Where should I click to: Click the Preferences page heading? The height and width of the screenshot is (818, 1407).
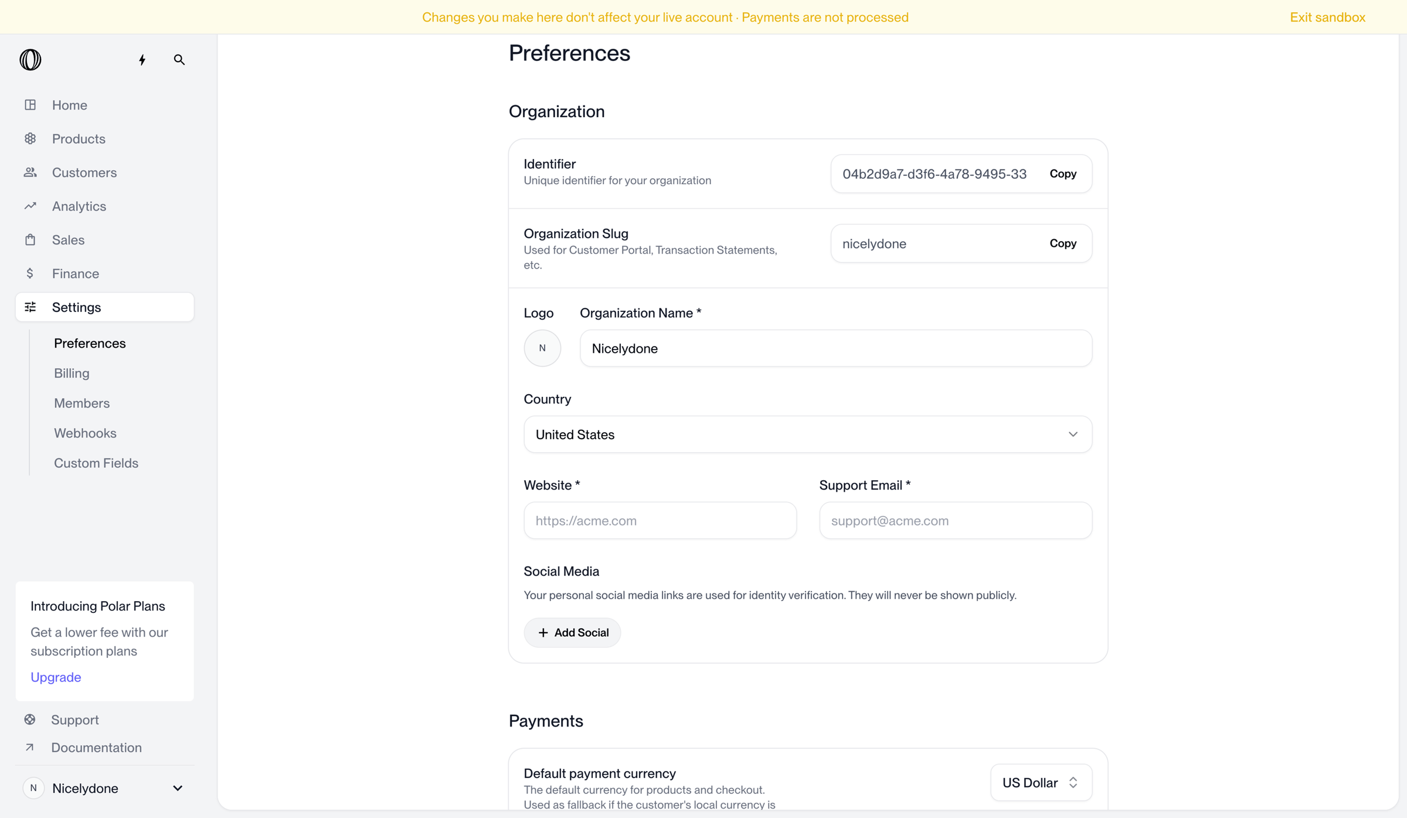(569, 53)
